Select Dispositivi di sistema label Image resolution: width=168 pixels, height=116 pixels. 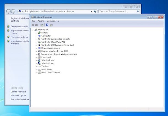click(x=51, y=48)
